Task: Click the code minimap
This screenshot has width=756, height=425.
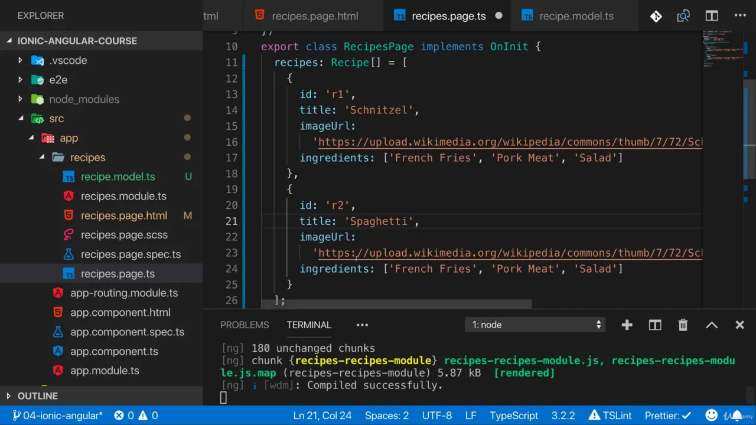Action: coord(722,50)
